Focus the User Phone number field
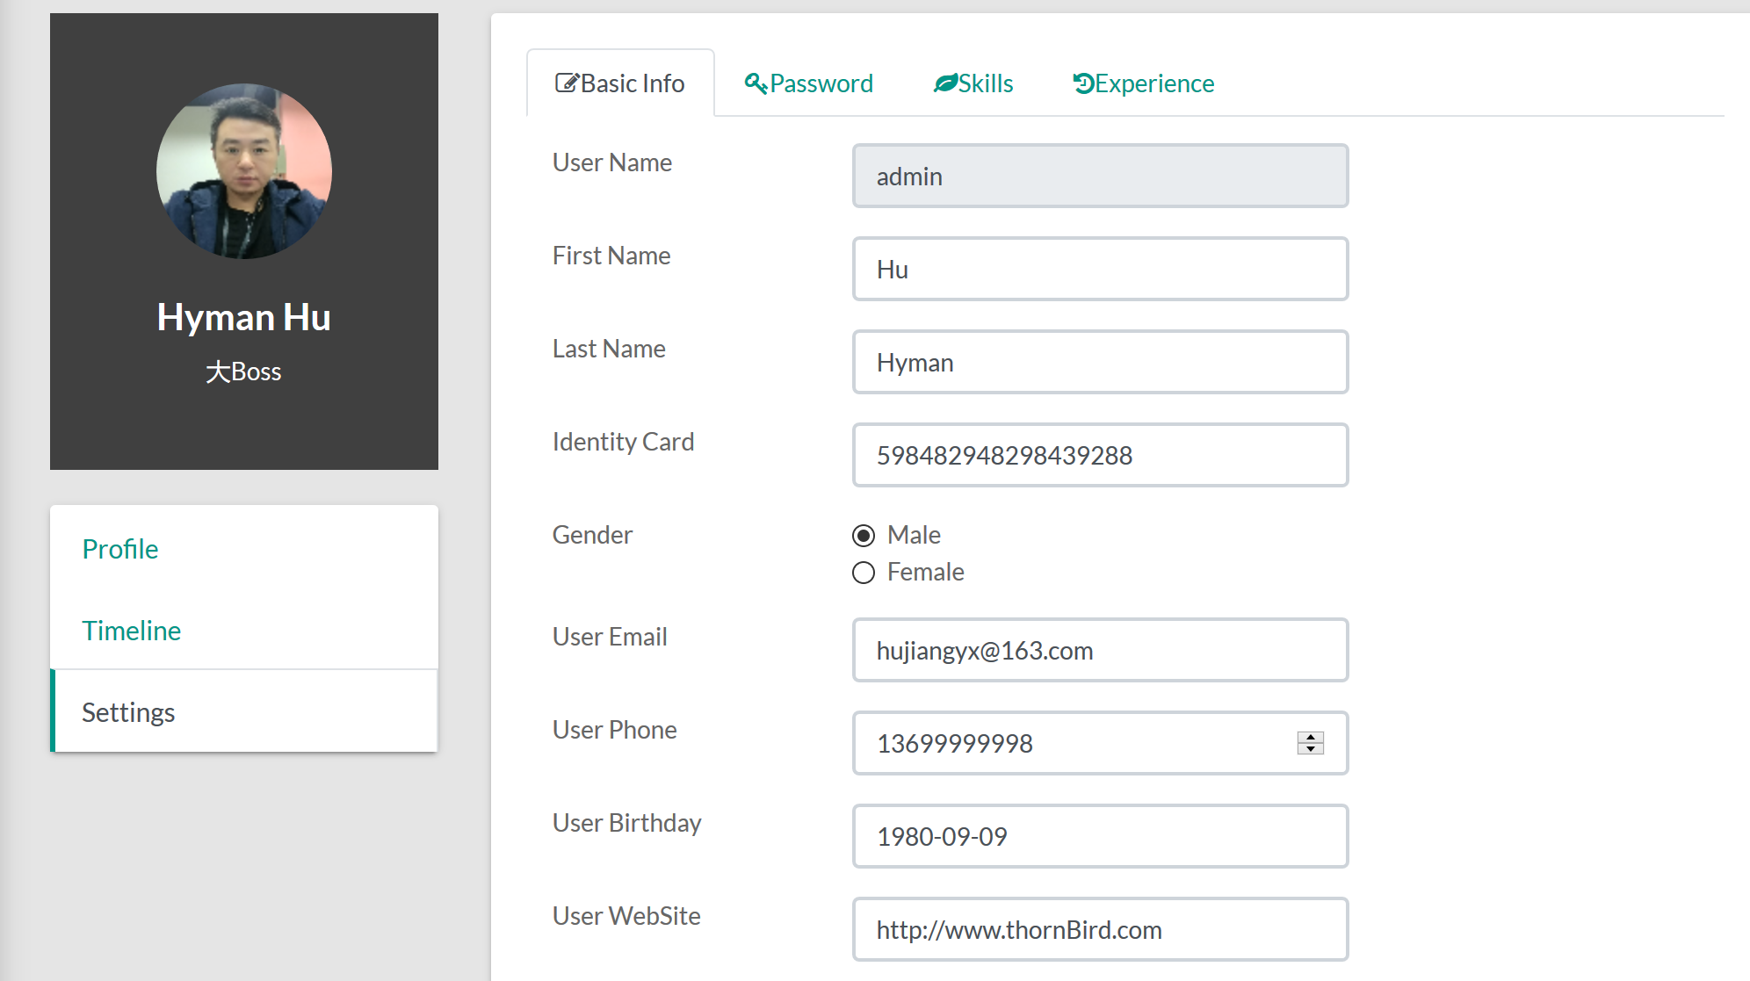The width and height of the screenshot is (1750, 981). 1100,743
